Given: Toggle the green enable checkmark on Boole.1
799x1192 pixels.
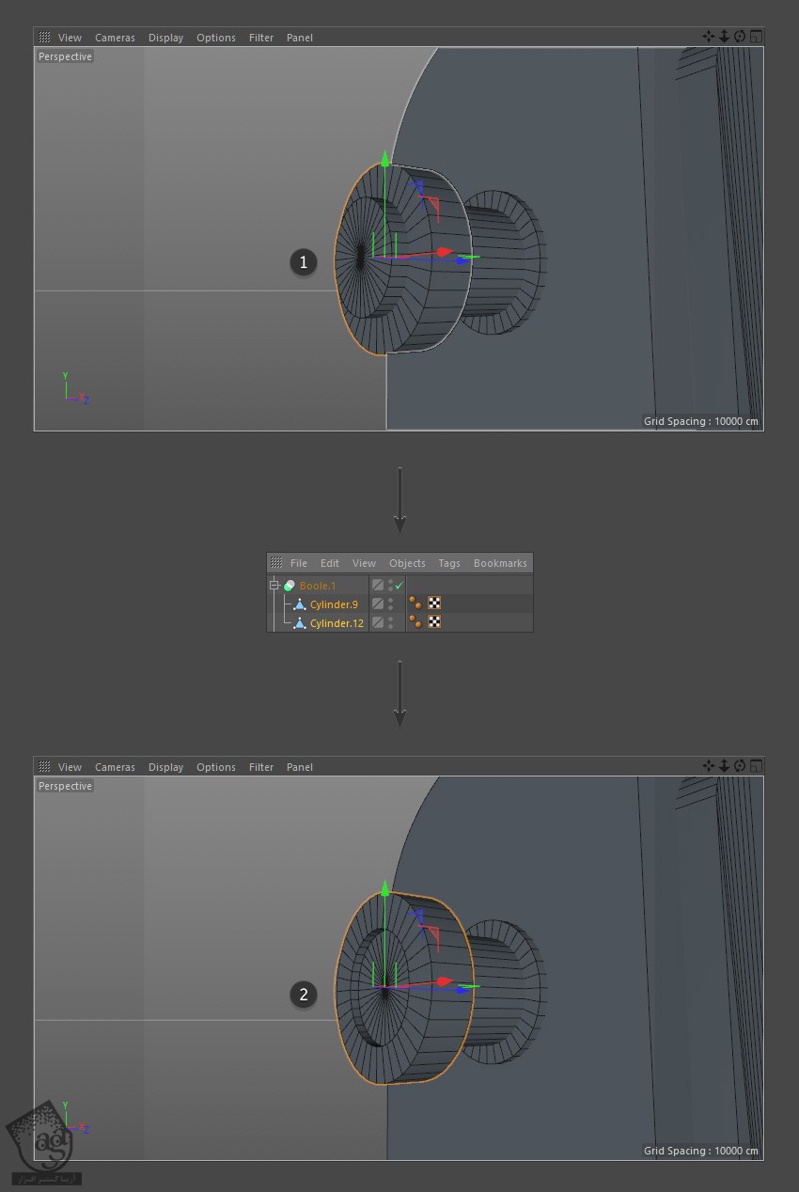Looking at the screenshot, I should (399, 586).
